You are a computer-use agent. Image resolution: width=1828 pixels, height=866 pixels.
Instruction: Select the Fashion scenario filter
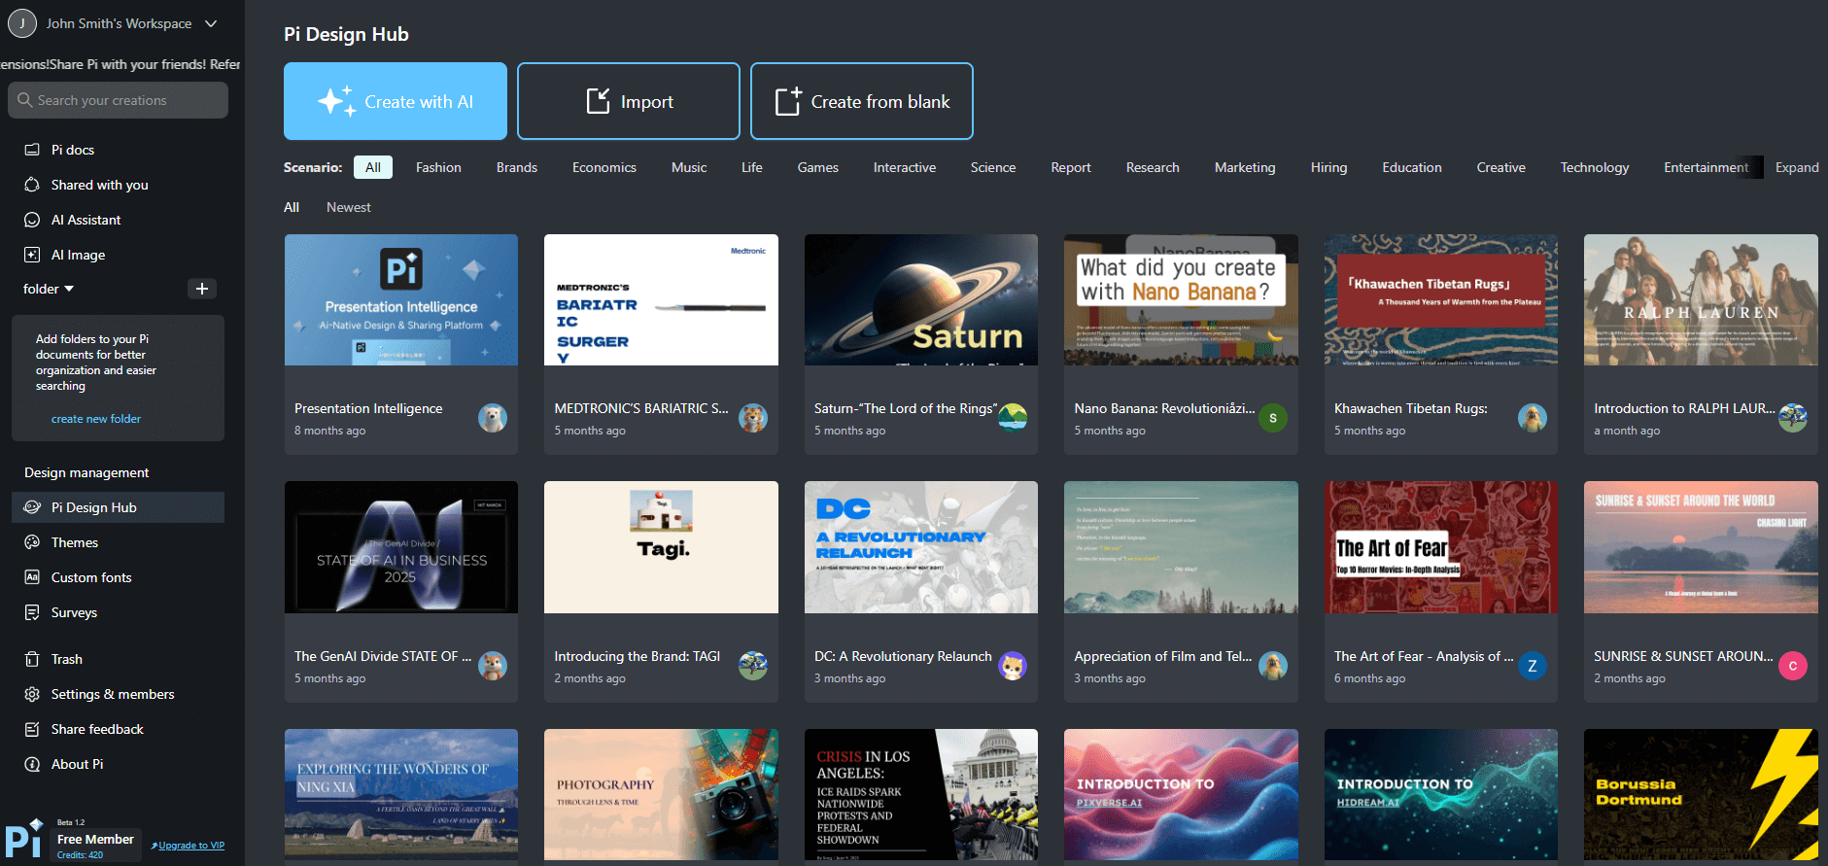click(x=438, y=167)
